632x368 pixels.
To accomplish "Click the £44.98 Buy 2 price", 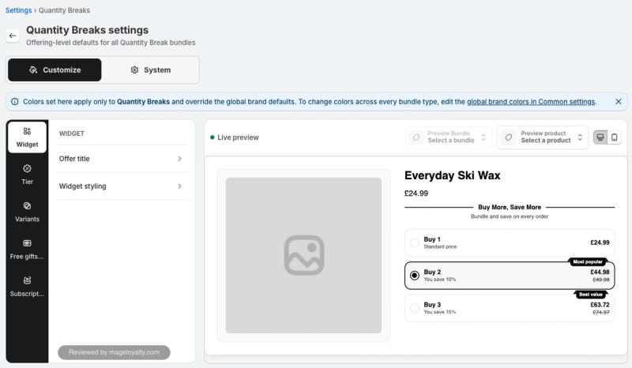I will tap(600, 272).
